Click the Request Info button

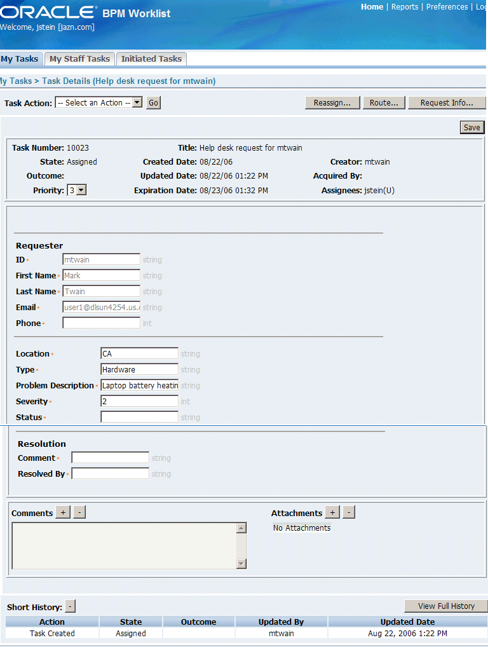tap(447, 103)
